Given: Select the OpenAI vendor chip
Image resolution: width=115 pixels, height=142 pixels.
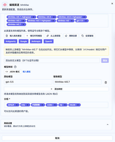Looking at the screenshot, I should (x=49, y=41).
